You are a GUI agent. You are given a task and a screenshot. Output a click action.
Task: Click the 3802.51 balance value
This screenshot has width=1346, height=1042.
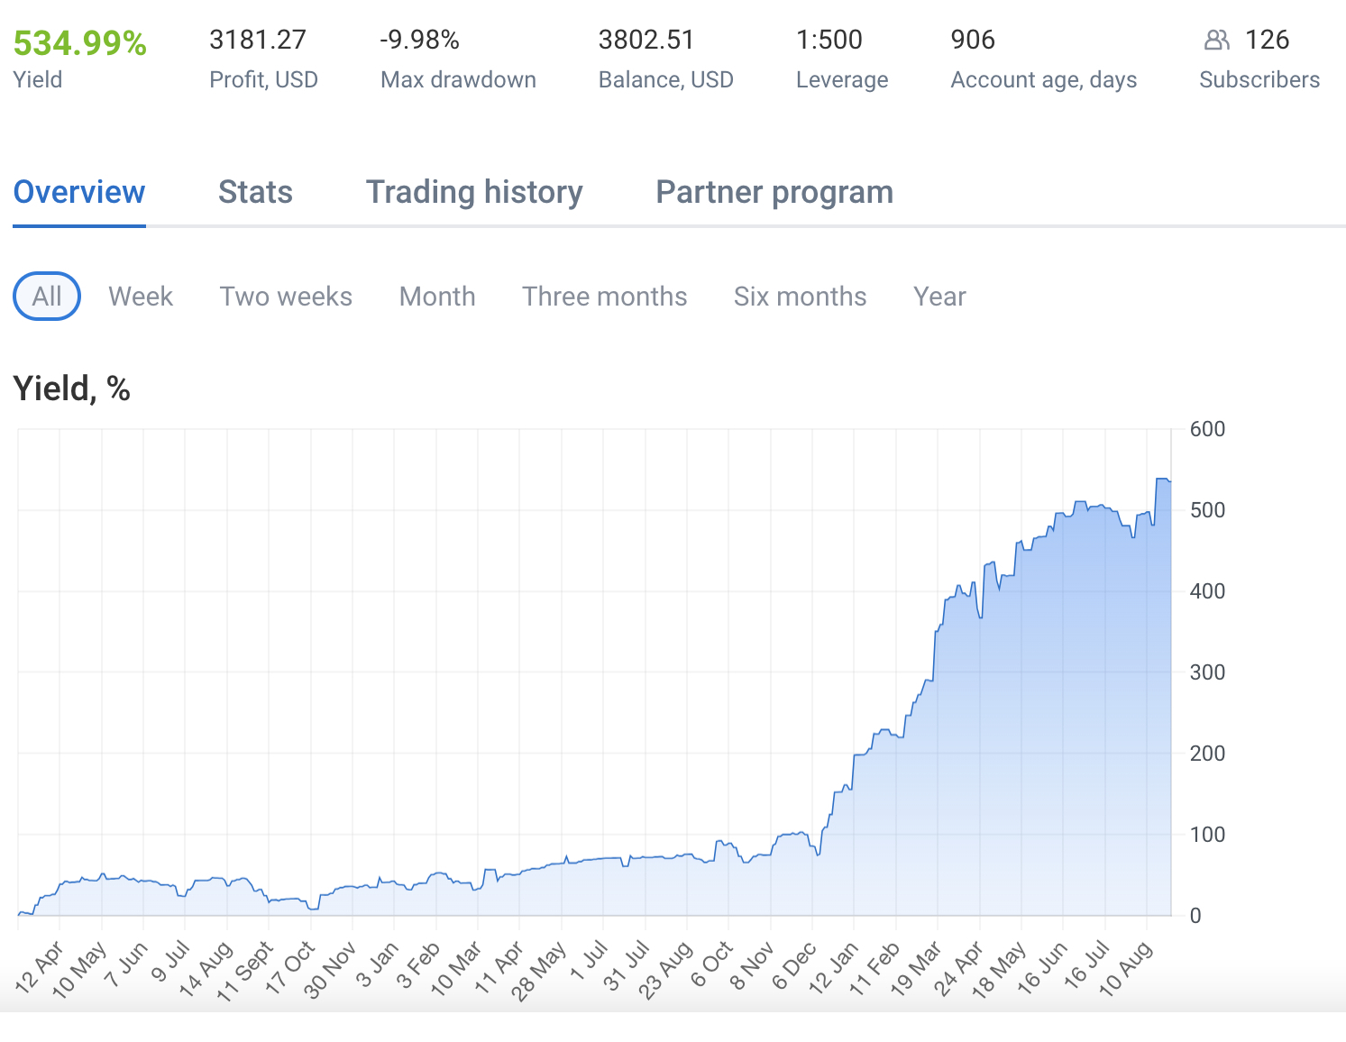pyautogui.click(x=646, y=40)
